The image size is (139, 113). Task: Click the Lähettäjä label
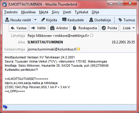(x=18, y=36)
